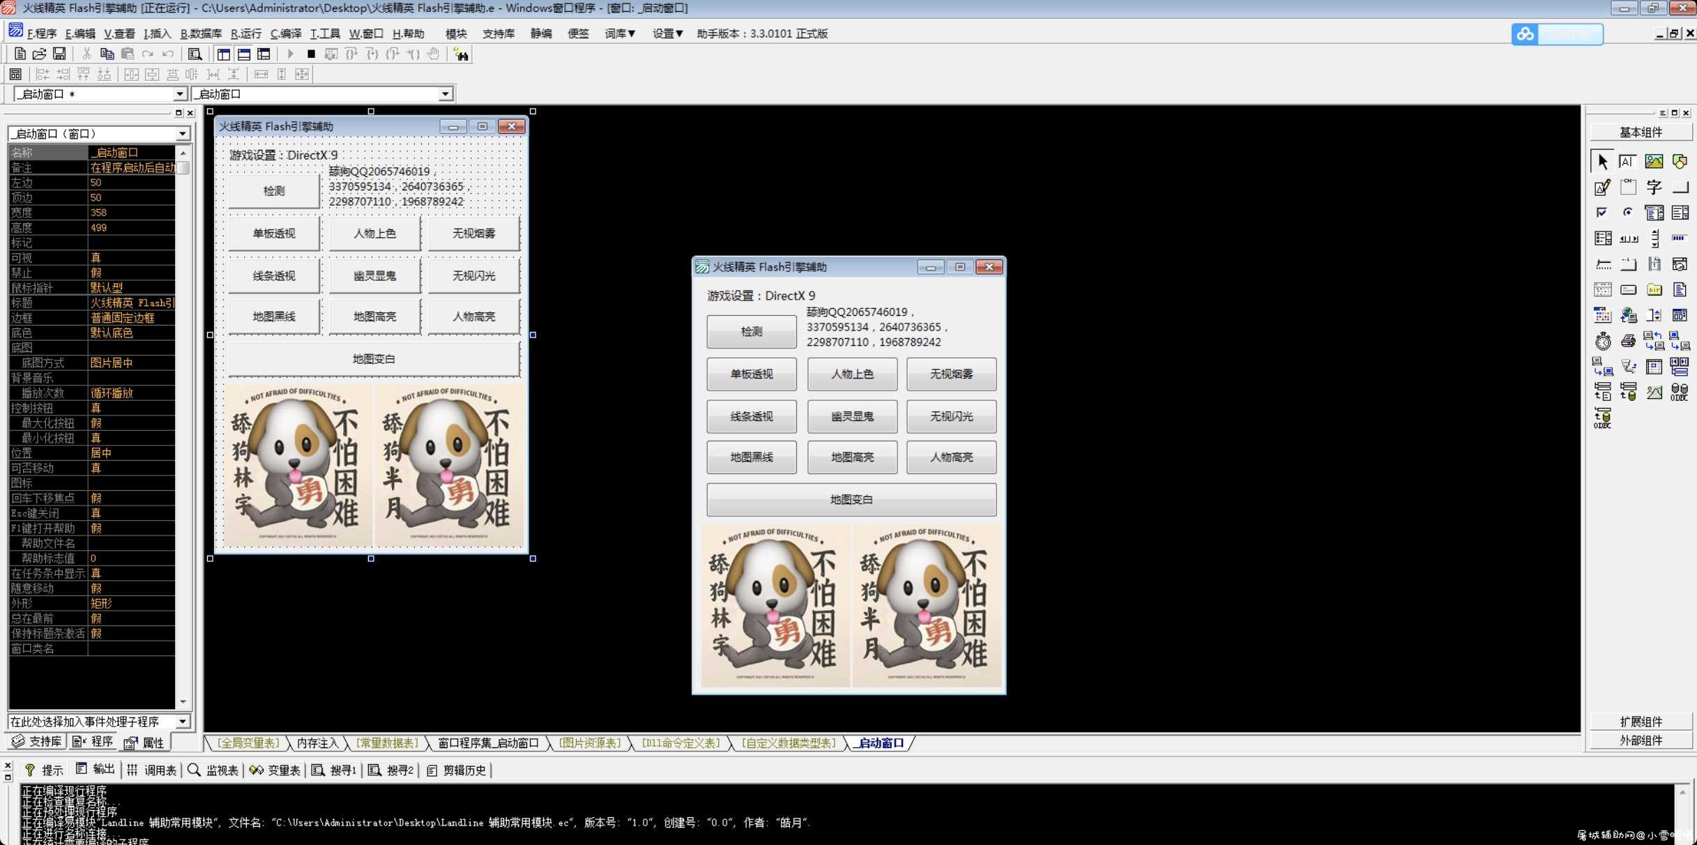Select the radio button component in toolbox

(1627, 213)
